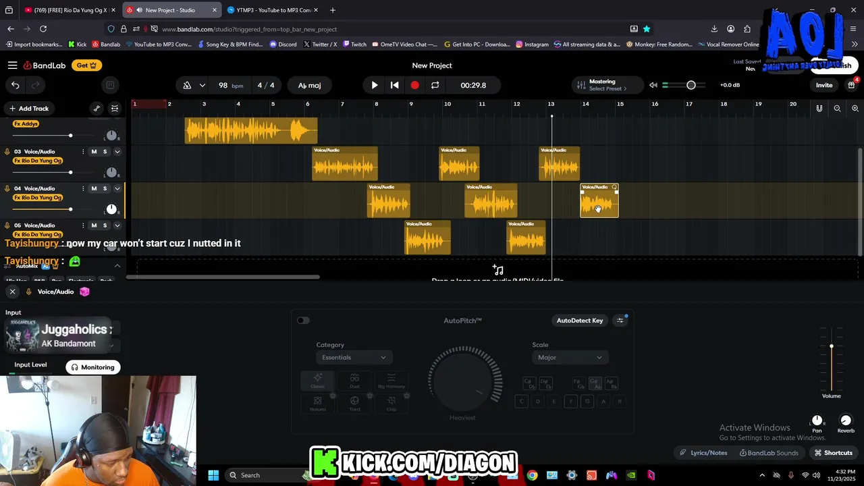The width and height of the screenshot is (864, 486).
Task: Open Fx Rio Da Yung Og on track 03
Action: 38,161
